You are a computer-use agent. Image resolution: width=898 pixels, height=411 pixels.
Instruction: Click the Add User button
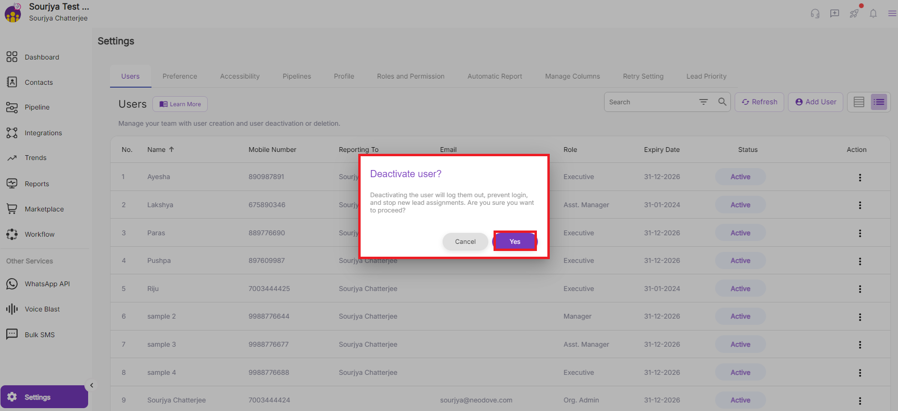click(x=815, y=102)
